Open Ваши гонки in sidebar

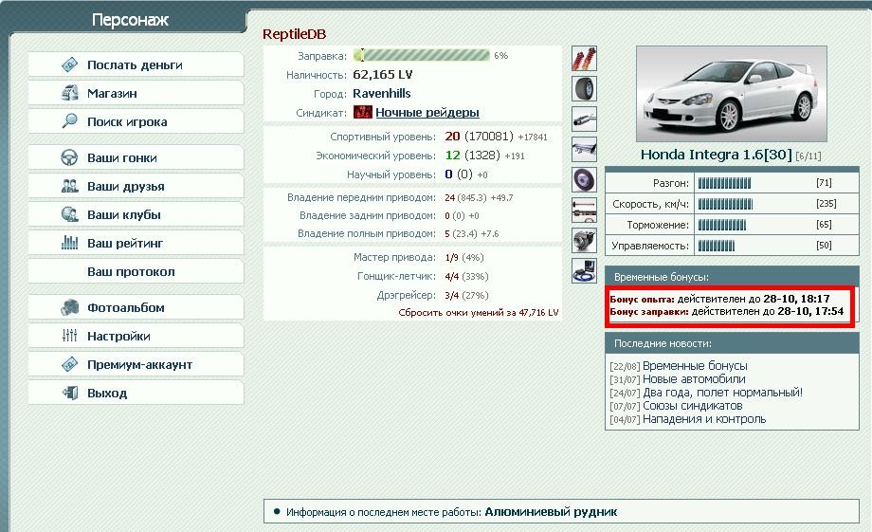[136, 157]
